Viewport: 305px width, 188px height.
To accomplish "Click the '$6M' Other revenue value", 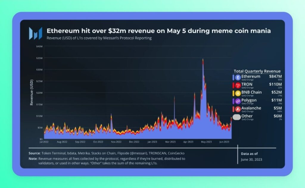I will pos(278,116).
